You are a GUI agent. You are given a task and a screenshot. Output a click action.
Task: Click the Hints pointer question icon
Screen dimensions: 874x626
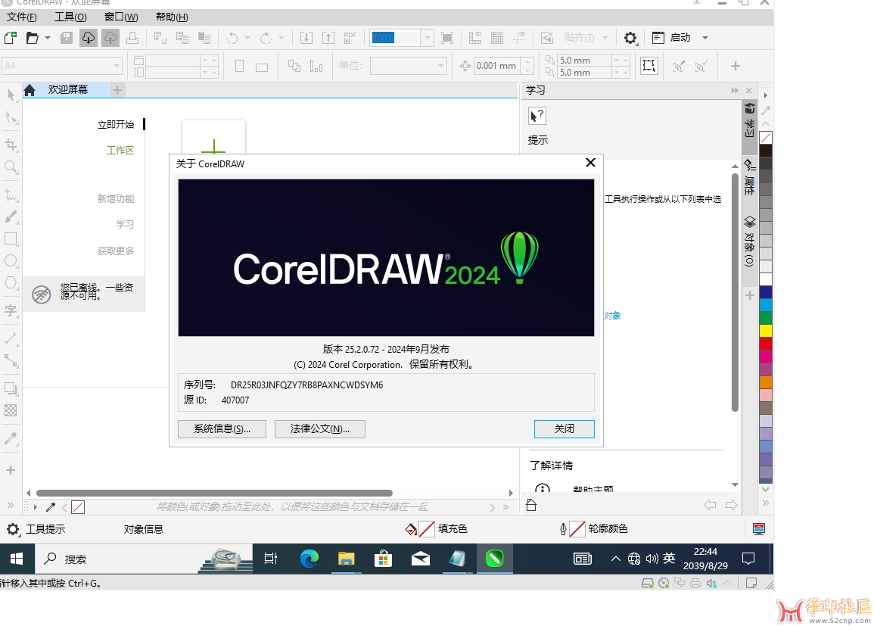[537, 116]
